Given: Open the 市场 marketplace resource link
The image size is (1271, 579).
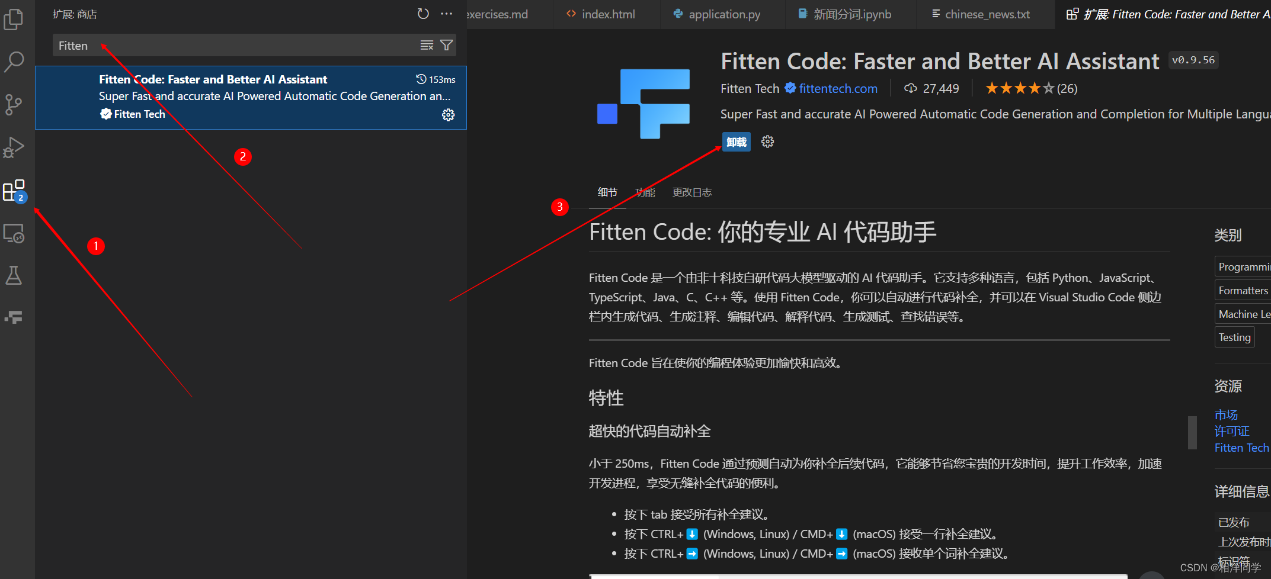Looking at the screenshot, I should pyautogui.click(x=1226, y=415).
